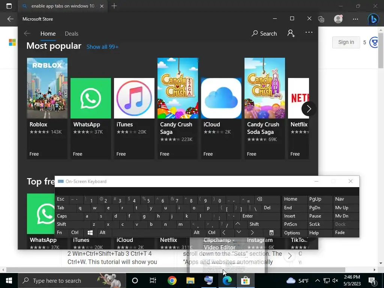Switch to the Deals tab

72,33
